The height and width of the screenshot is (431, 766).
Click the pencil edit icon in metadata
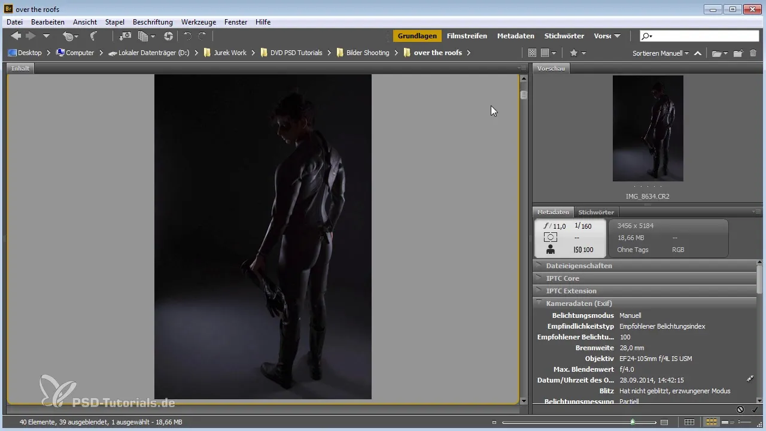pos(750,380)
